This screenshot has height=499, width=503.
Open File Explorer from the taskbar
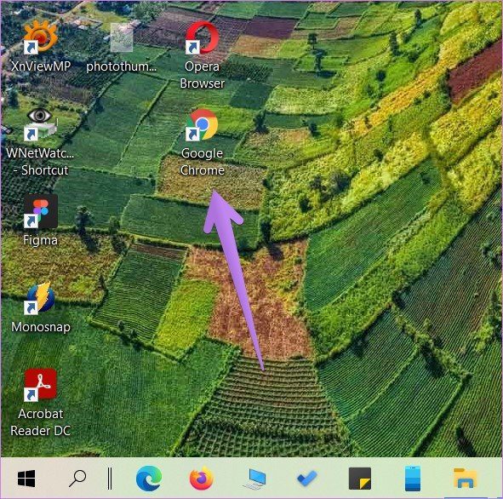point(466,479)
